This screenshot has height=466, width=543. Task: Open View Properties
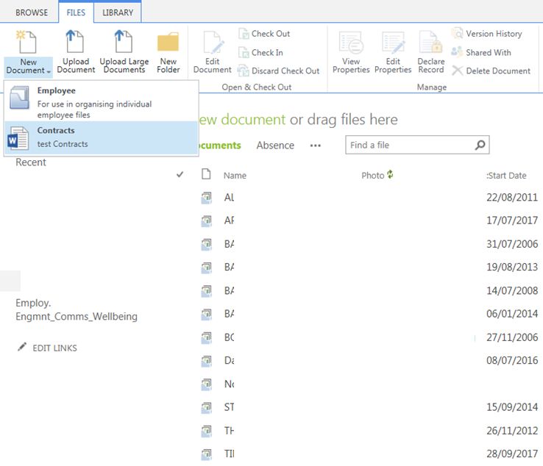351,52
